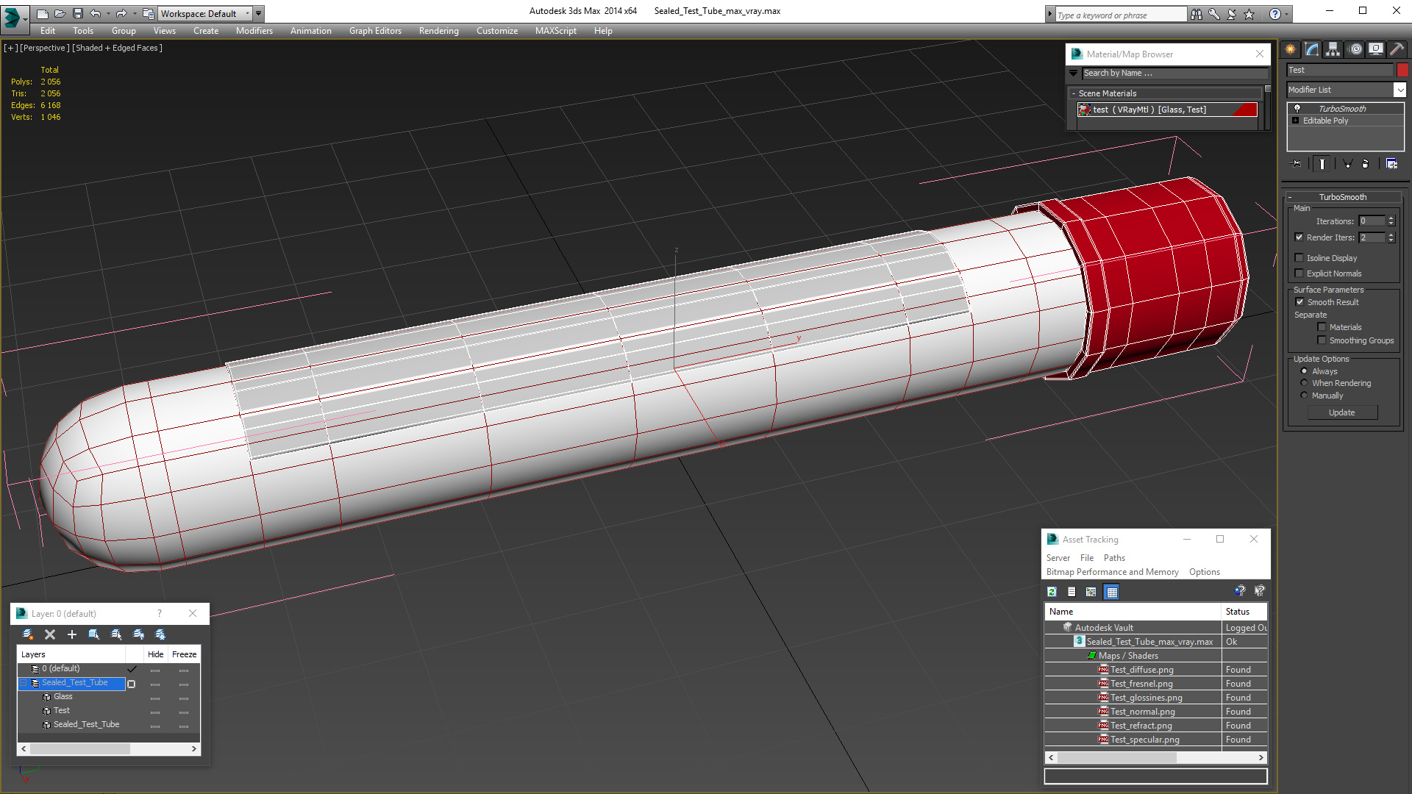This screenshot has width=1412, height=794.
Task: Open the Motion command panel tab
Action: (x=1355, y=49)
